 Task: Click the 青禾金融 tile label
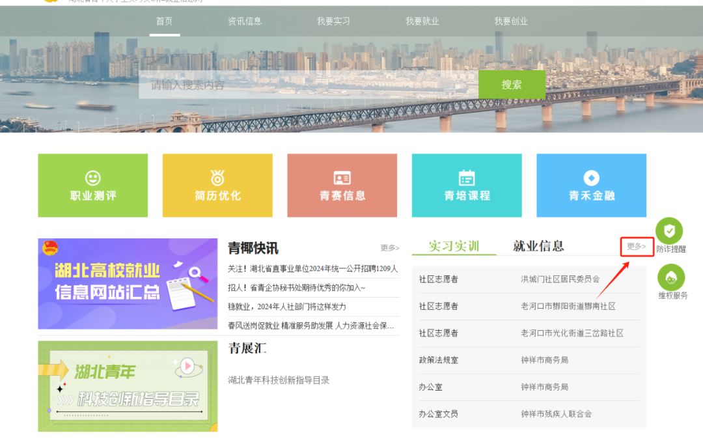pos(591,196)
